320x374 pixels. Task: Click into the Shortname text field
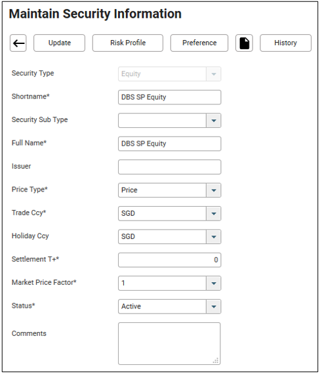tap(170, 97)
